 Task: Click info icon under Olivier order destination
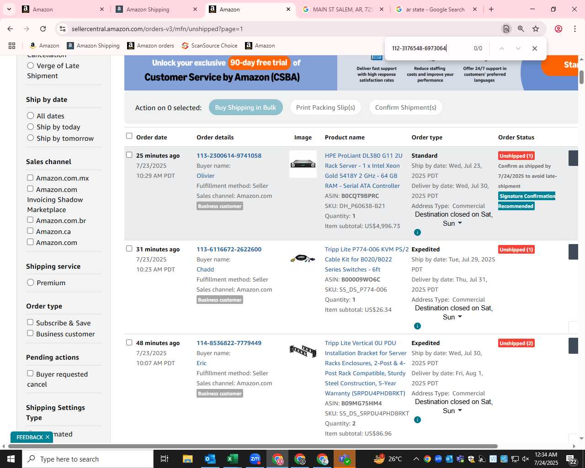417,232
